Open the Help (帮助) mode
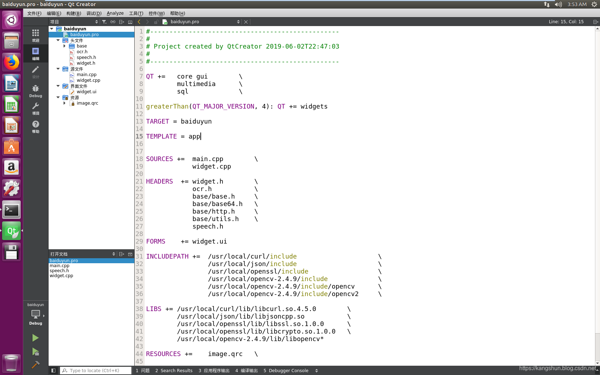Image resolution: width=600 pixels, height=375 pixels. point(35,126)
